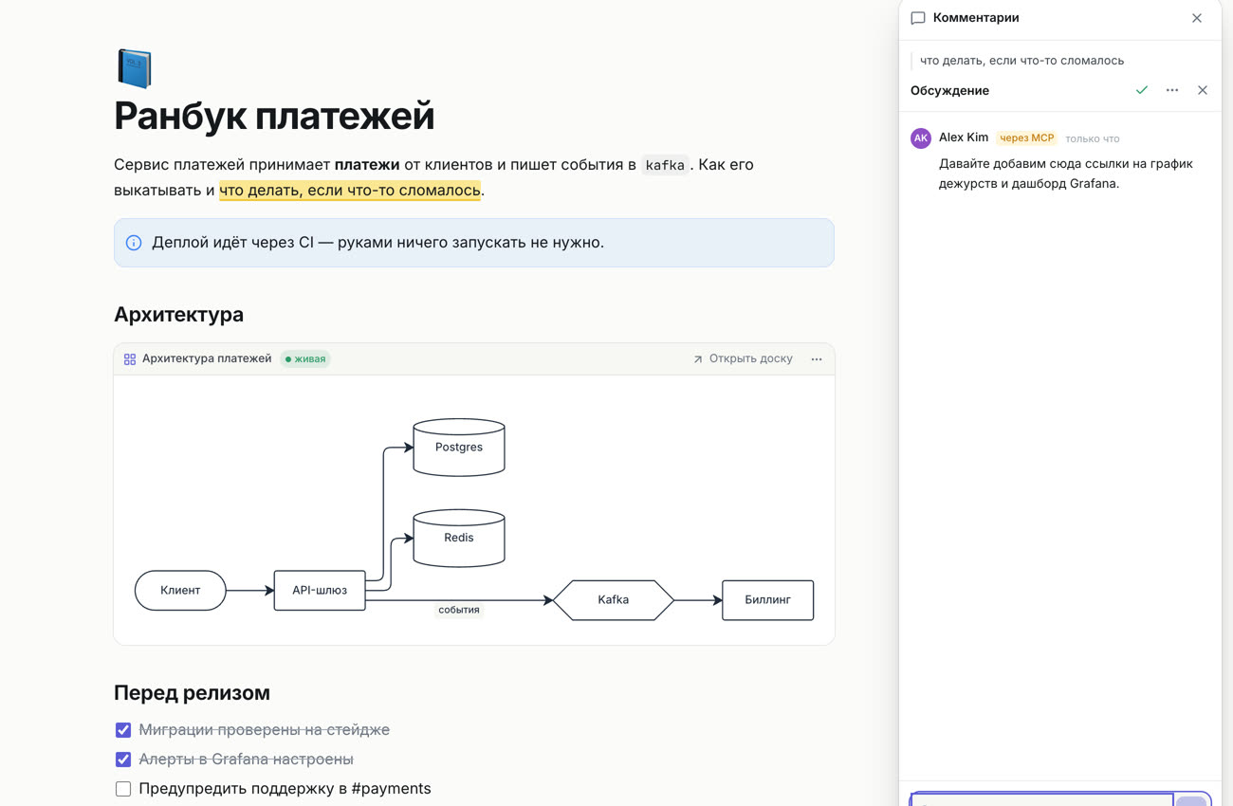
Task: Click the bold word 'платежи' in the paragraph
Action: click(367, 165)
